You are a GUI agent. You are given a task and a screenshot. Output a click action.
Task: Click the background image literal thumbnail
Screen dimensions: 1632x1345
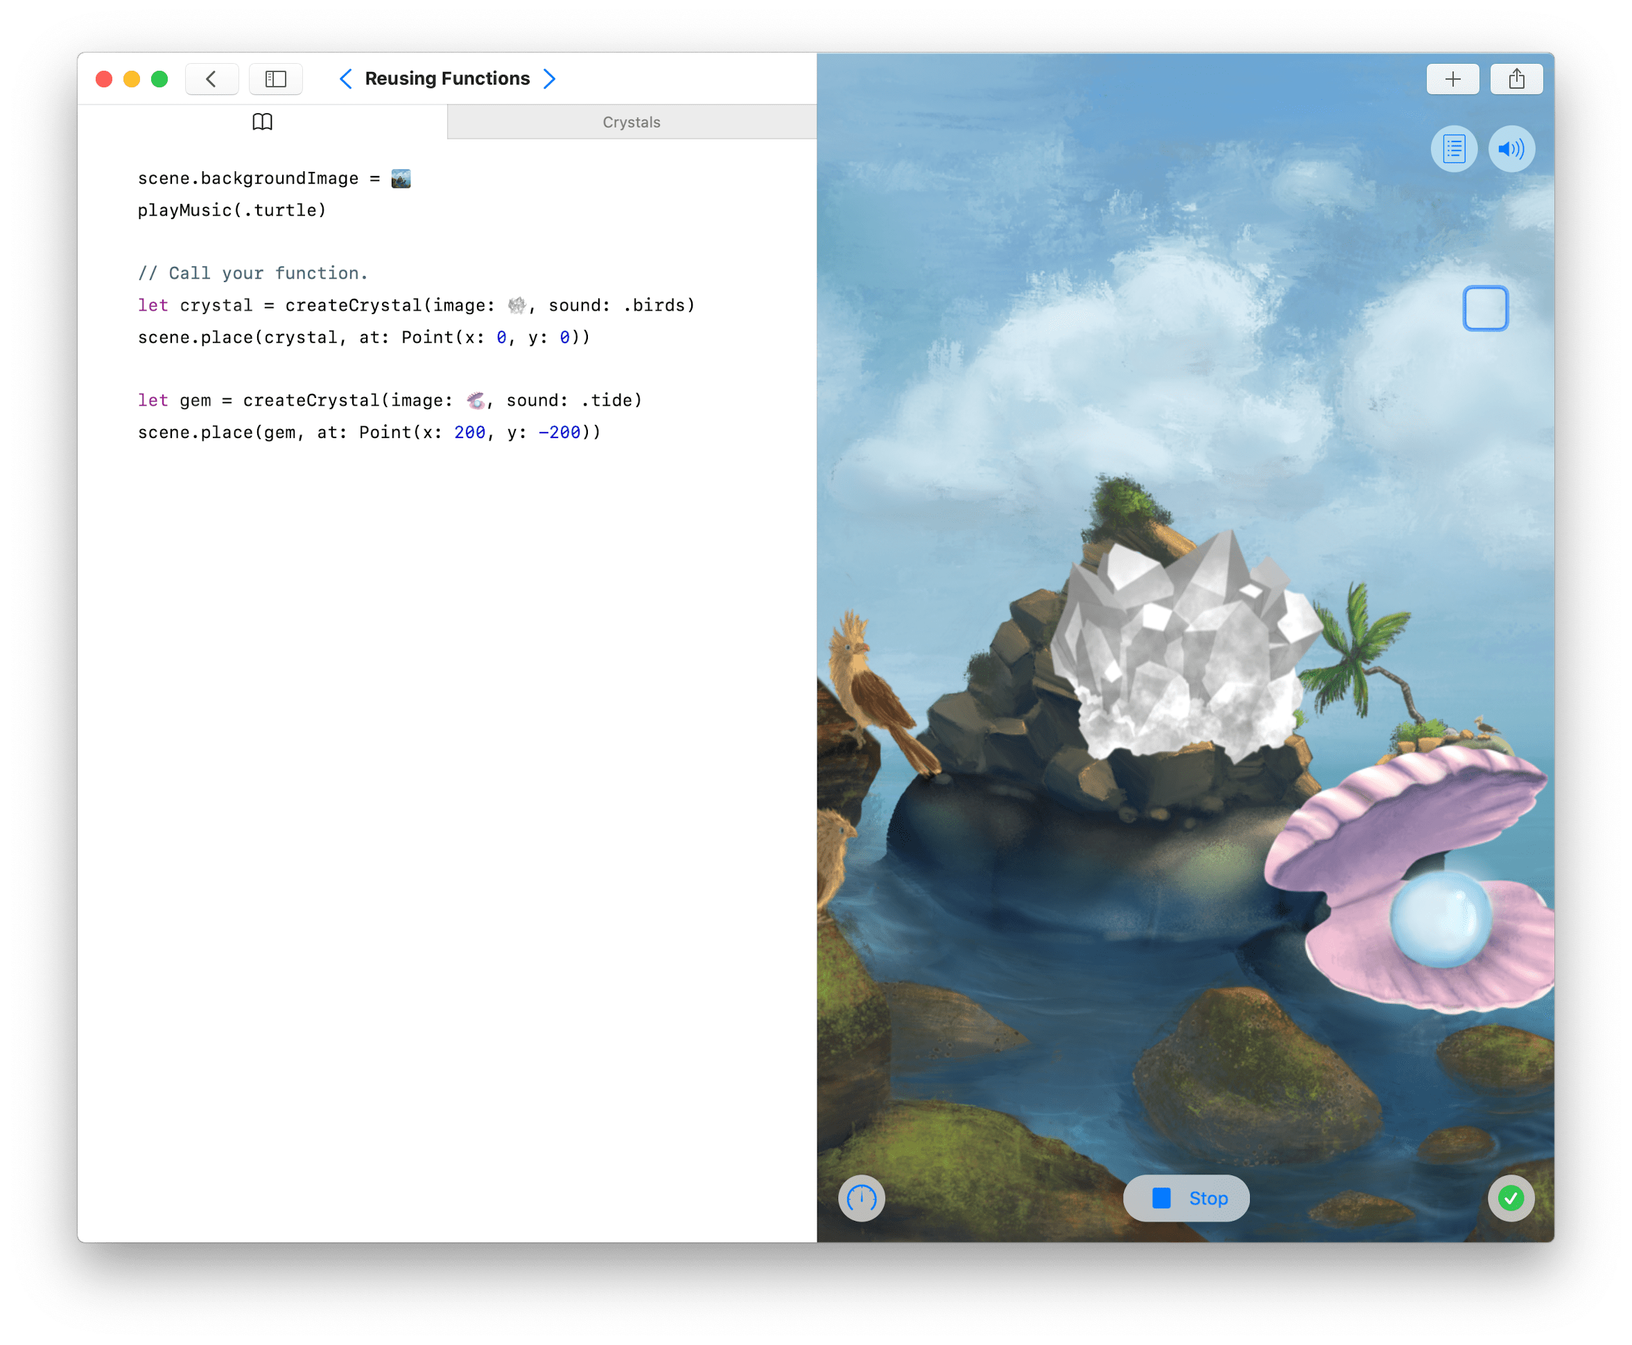(x=401, y=178)
